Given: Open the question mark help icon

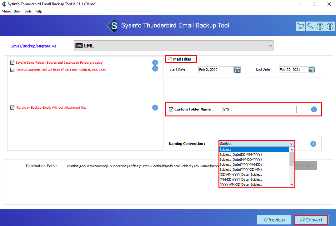Looking at the screenshot, I should click(320, 27).
